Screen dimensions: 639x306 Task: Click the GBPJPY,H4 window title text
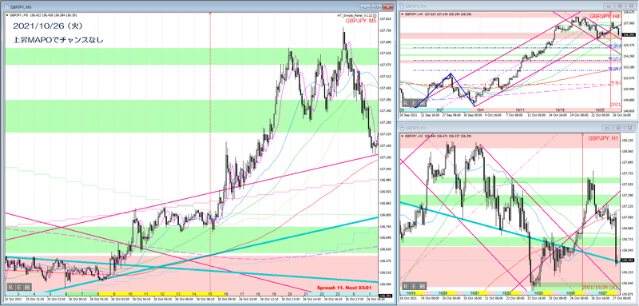point(415,6)
